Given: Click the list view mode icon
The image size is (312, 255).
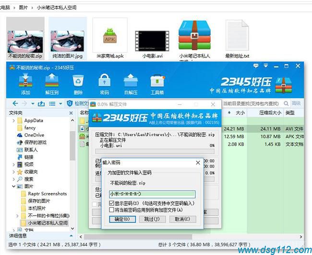Looking at the screenshot, I should 52,103.
